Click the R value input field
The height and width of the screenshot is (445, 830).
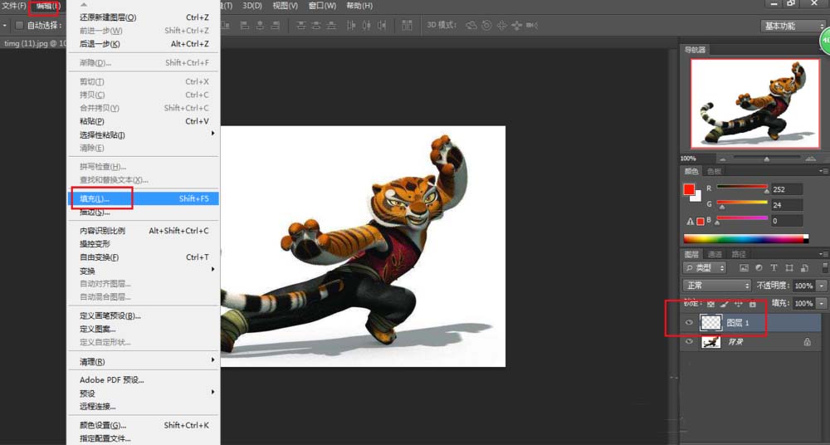click(x=786, y=189)
